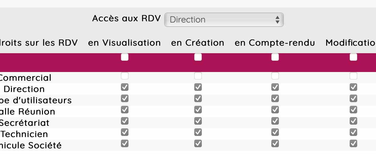Uncheck Modification for Secrétariat row
The height and width of the screenshot is (154, 376).
(x=353, y=121)
